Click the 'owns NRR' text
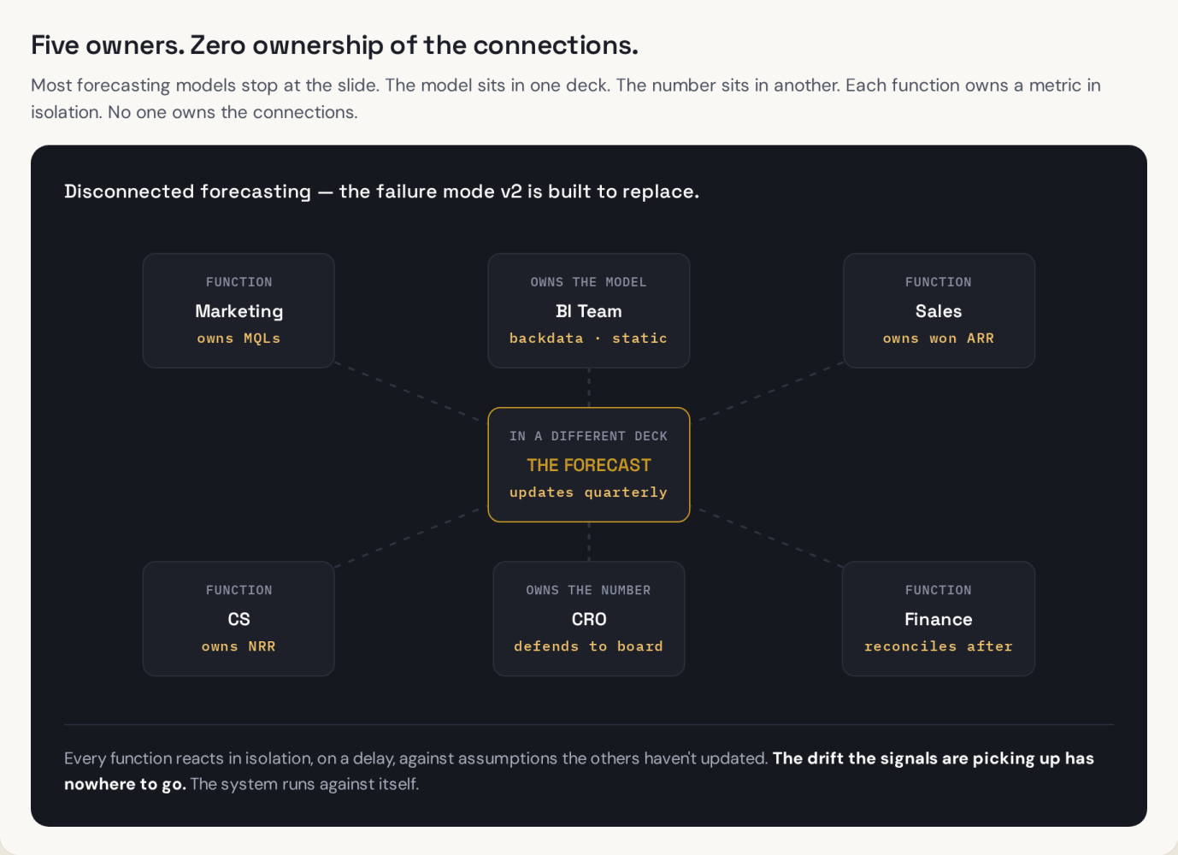Image resolution: width=1178 pixels, height=855 pixels. pos(239,646)
